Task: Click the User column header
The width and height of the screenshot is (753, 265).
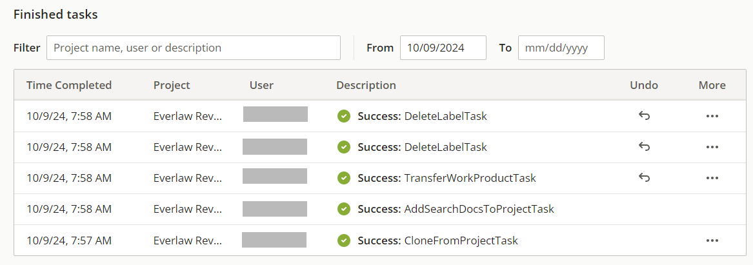Action: coord(262,85)
